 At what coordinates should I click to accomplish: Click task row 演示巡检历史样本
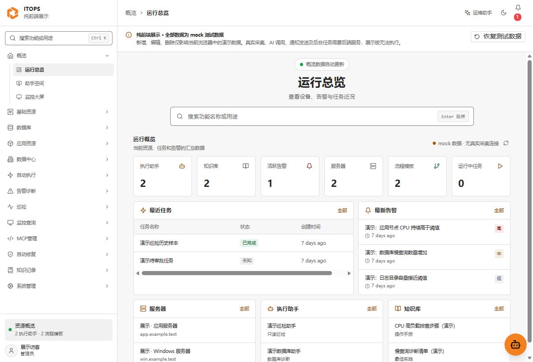243,243
